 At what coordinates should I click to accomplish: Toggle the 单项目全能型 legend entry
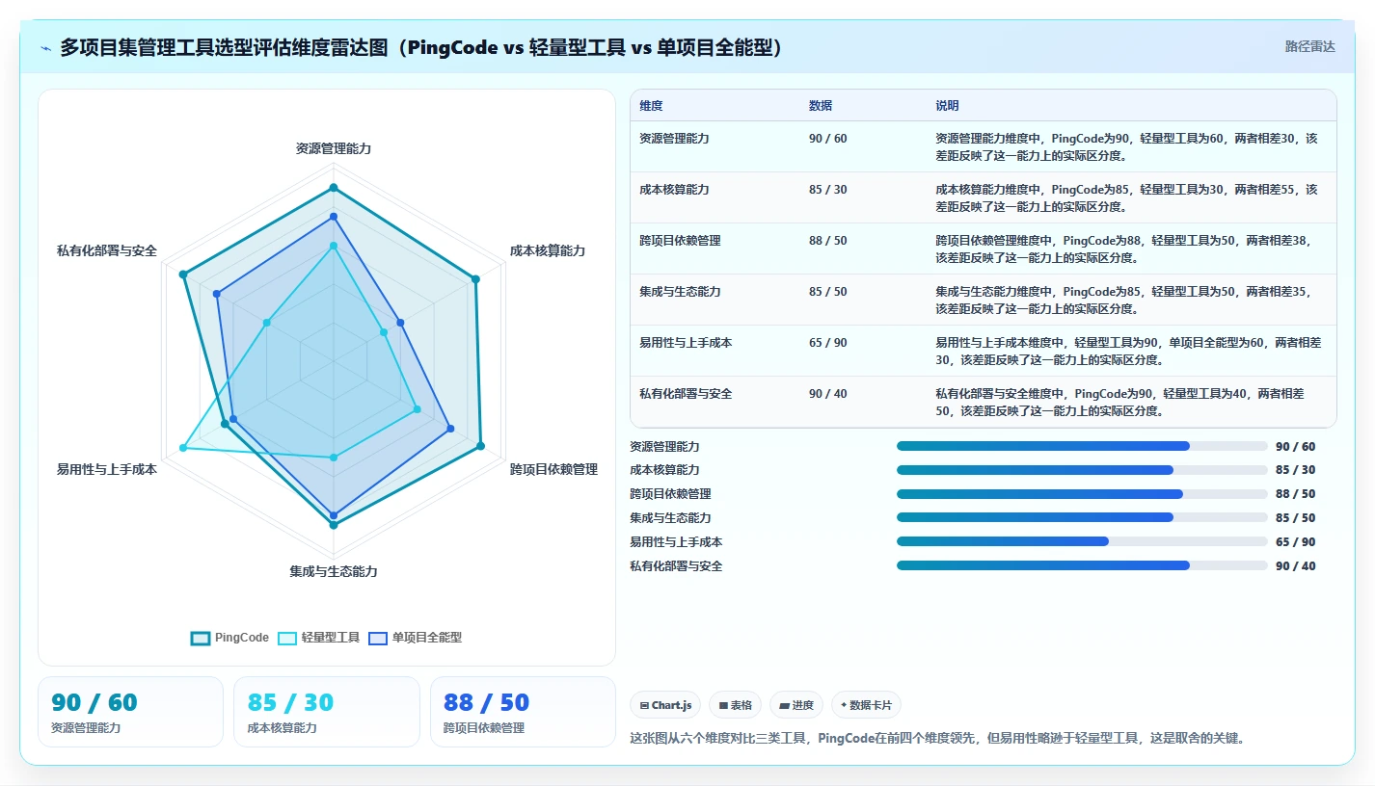(415, 638)
